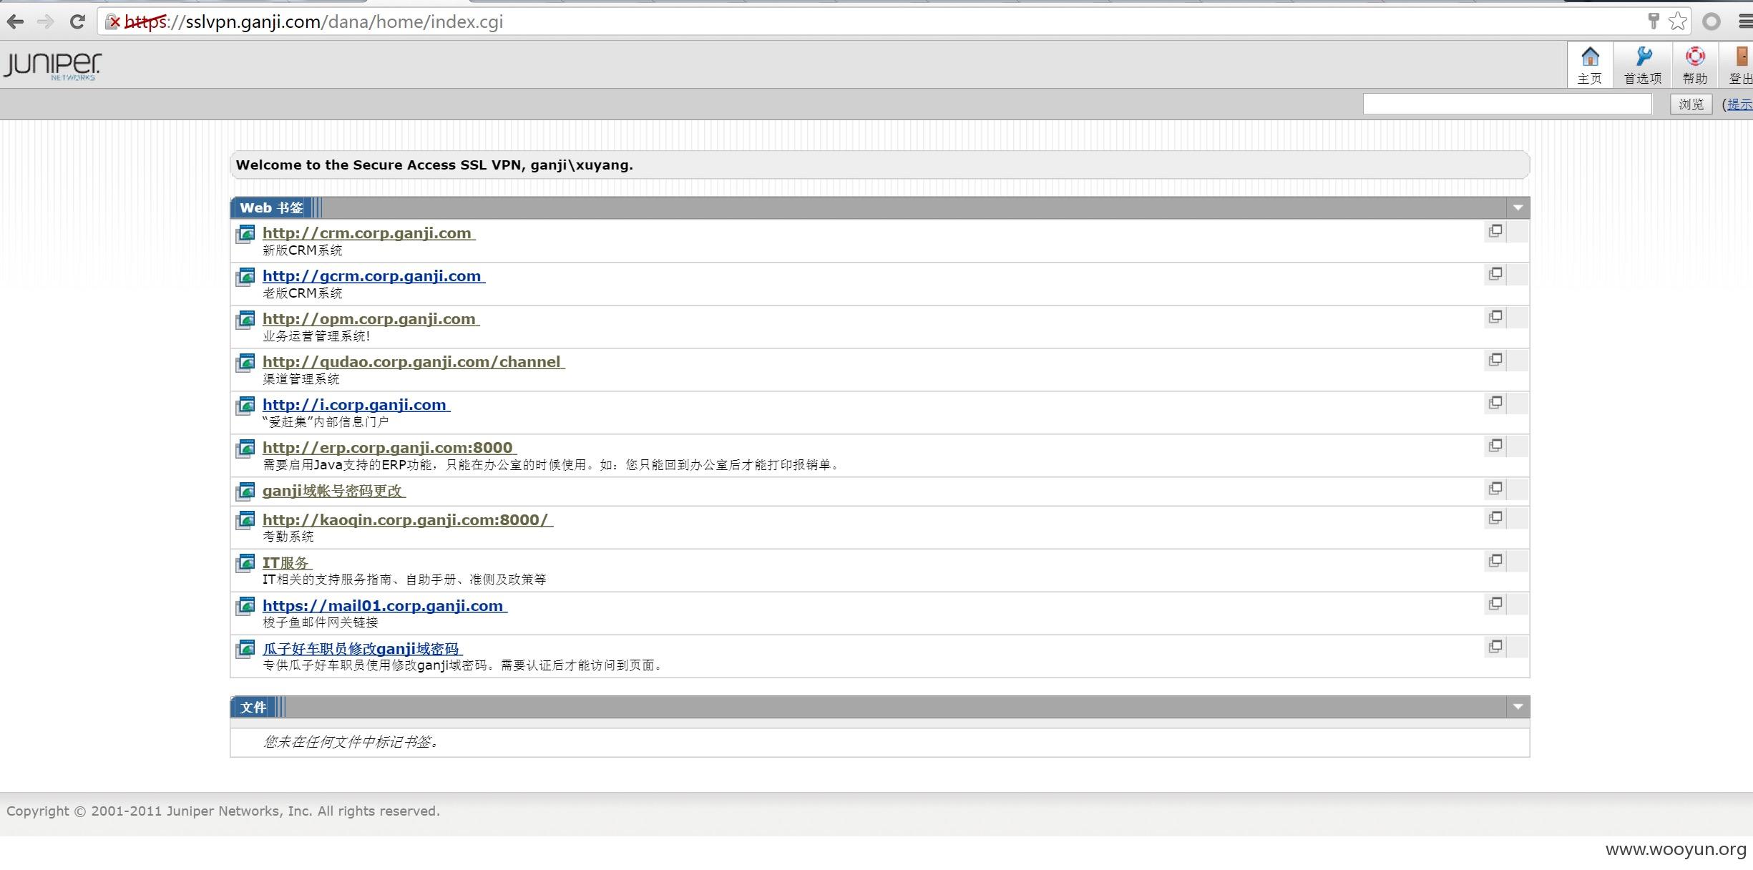Open the 帮助 help lifebuoy icon

[1694, 64]
